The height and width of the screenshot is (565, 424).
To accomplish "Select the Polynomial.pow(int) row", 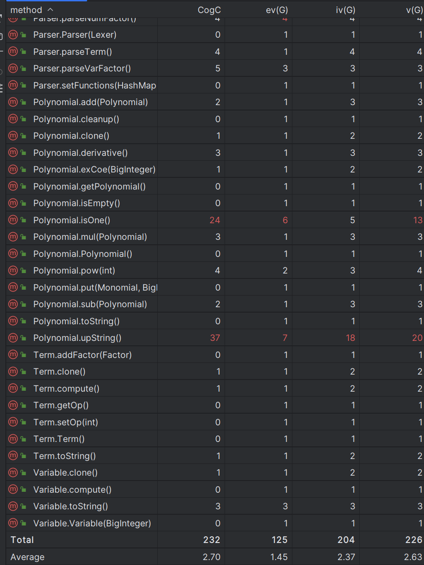I will pos(215,270).
